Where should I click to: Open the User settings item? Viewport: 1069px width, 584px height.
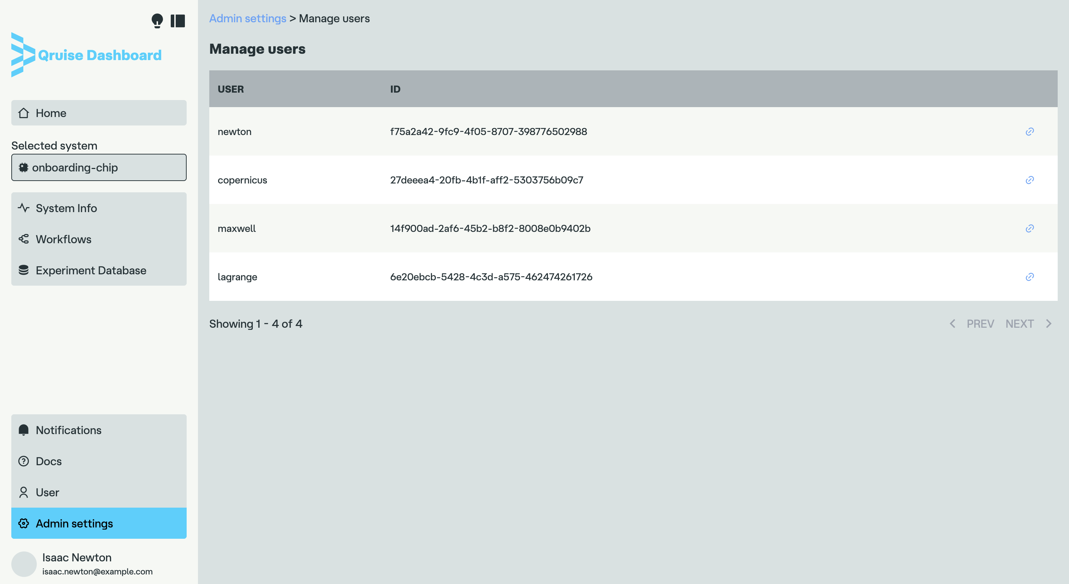[99, 492]
